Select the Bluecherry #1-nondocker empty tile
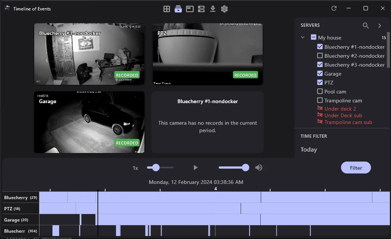The width and height of the screenshot is (391, 239). coord(208,122)
